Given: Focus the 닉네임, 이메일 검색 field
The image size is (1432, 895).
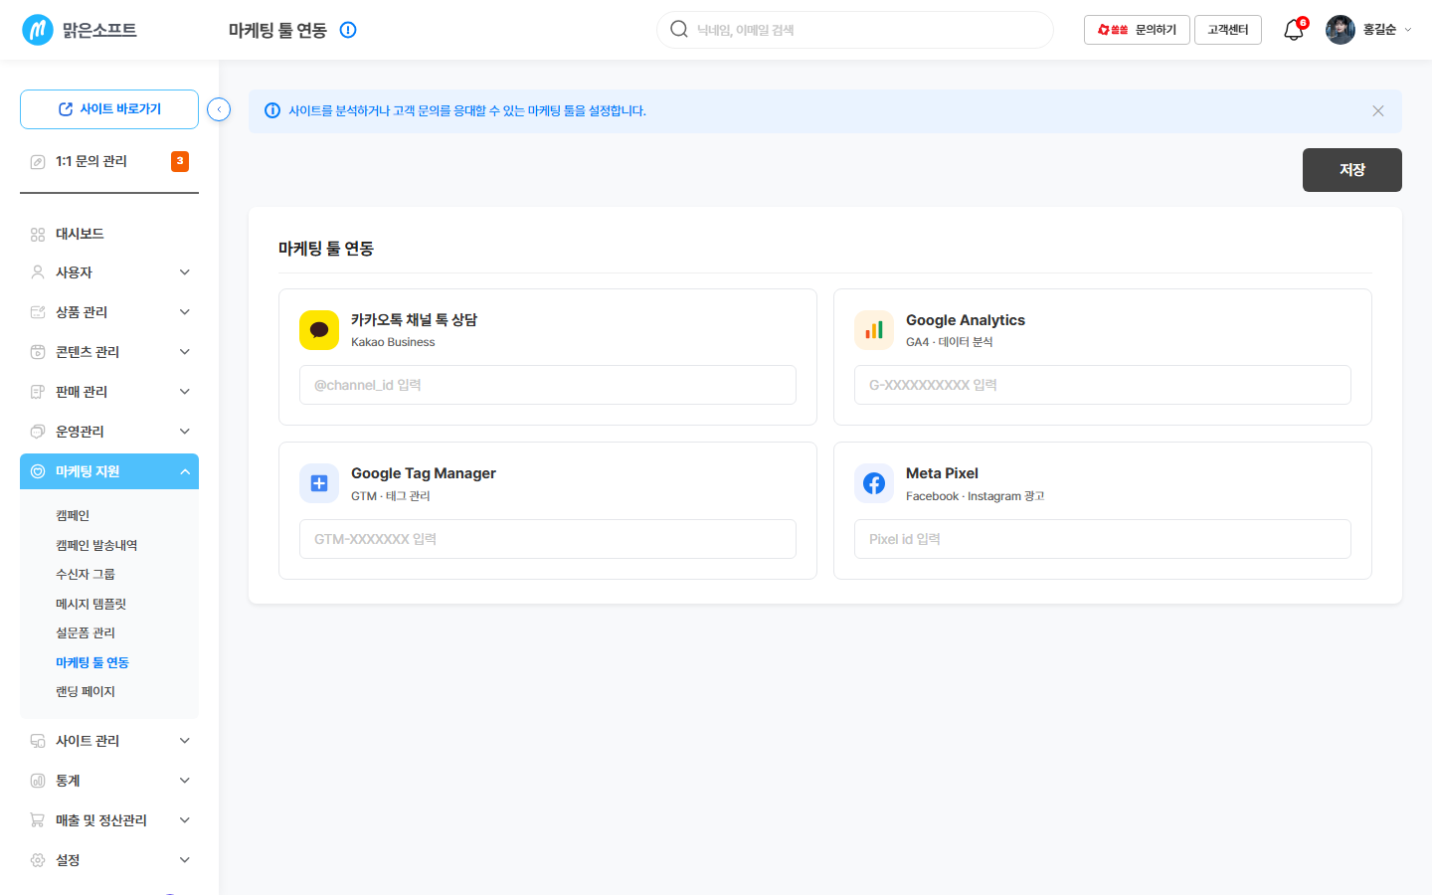Looking at the screenshot, I should coord(855,30).
